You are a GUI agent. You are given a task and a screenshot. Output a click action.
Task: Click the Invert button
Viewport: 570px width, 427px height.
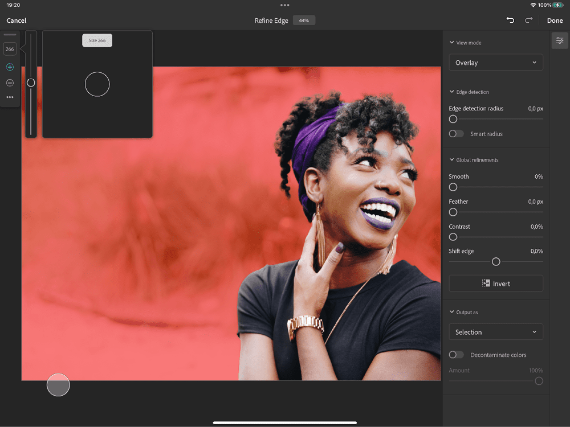[x=495, y=284]
